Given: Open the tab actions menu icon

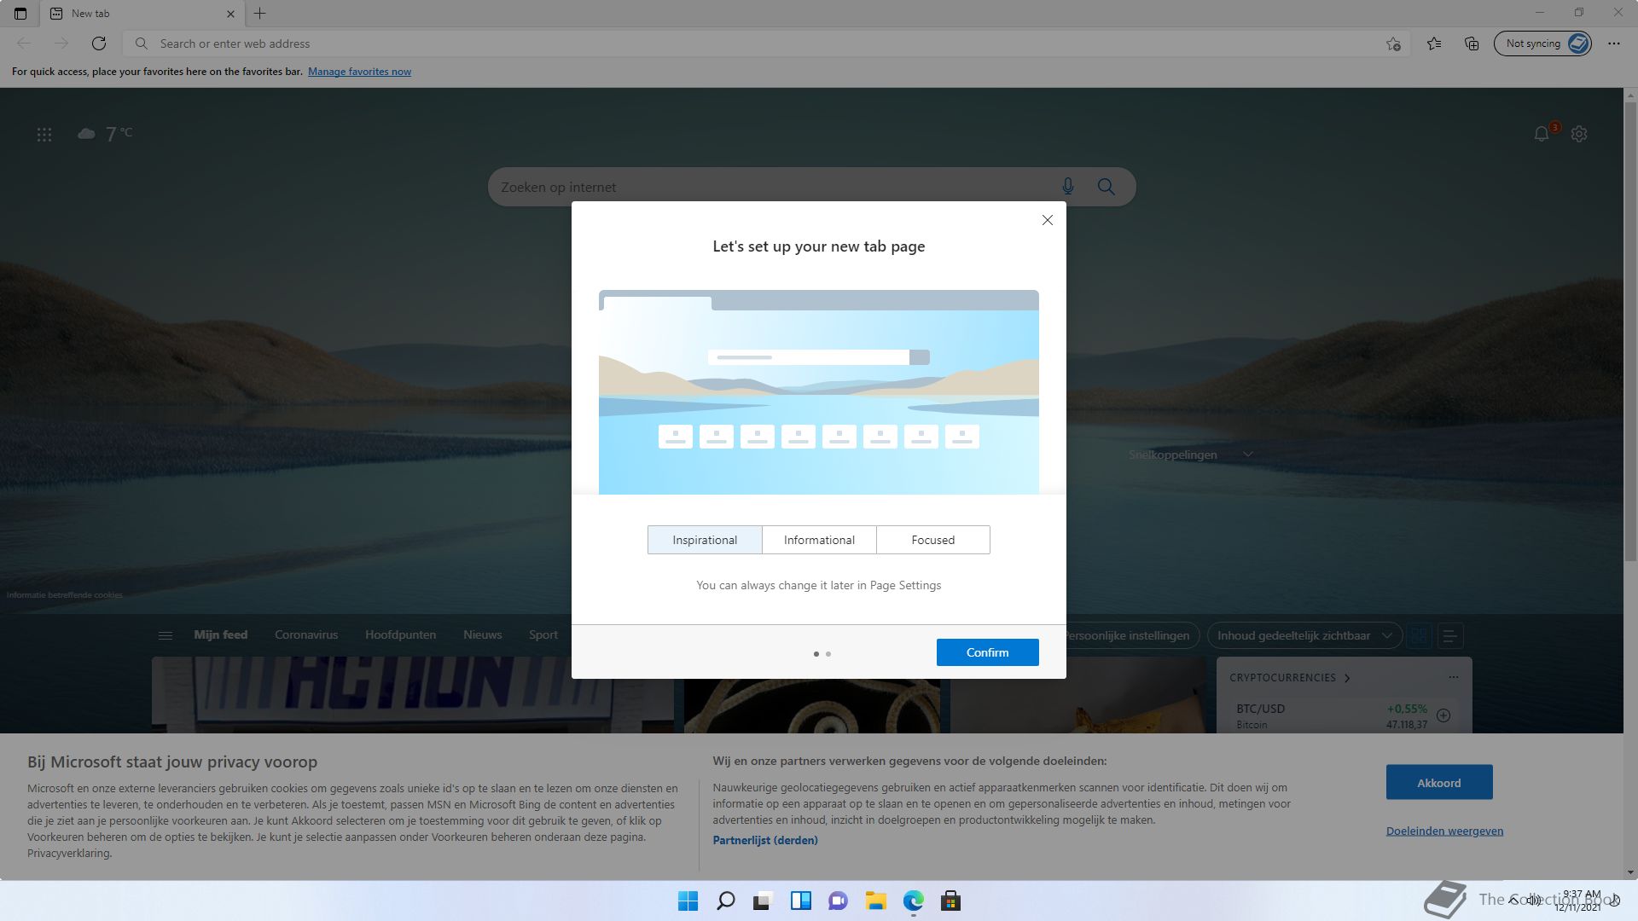Looking at the screenshot, I should click(x=20, y=14).
